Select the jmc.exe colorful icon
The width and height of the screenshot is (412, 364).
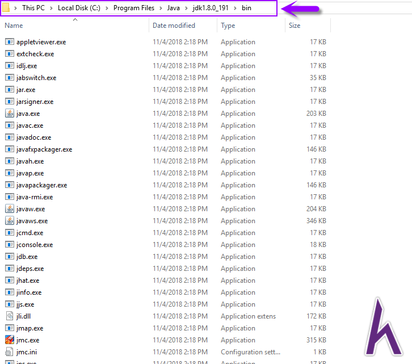10,340
